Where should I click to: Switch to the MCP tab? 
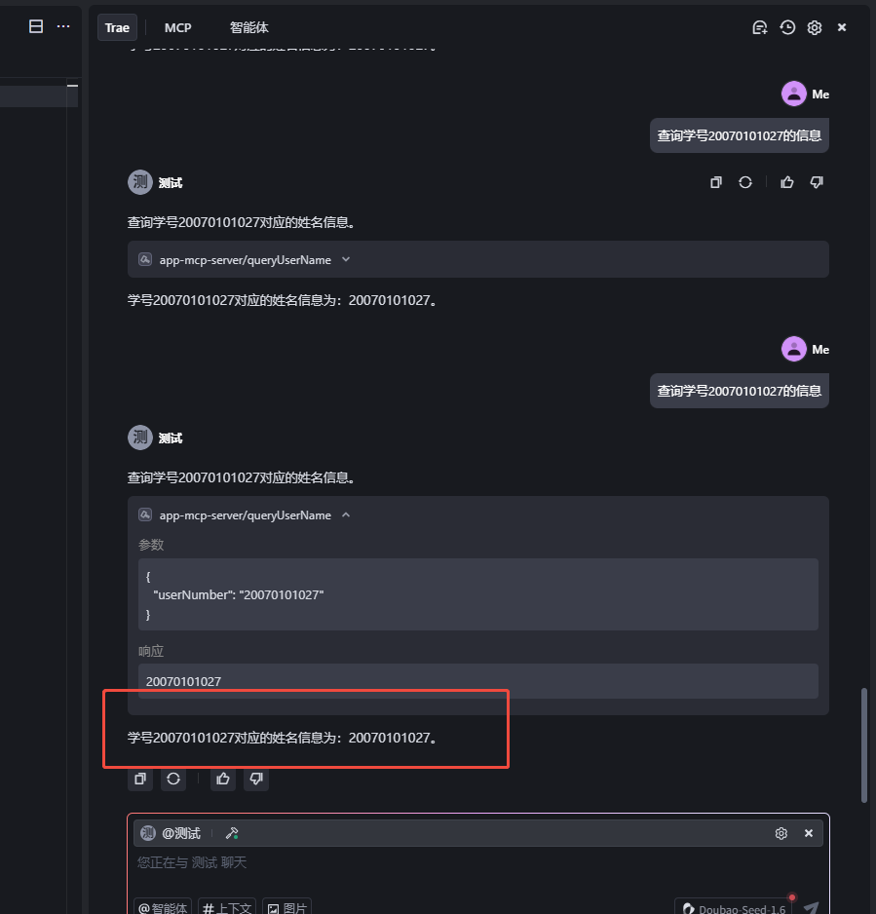click(177, 27)
